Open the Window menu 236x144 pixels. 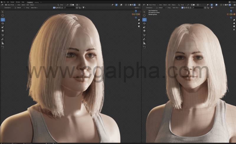18,2
